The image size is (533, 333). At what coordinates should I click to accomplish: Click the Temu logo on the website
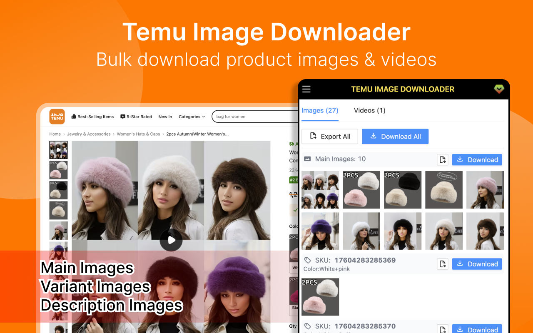[57, 117]
